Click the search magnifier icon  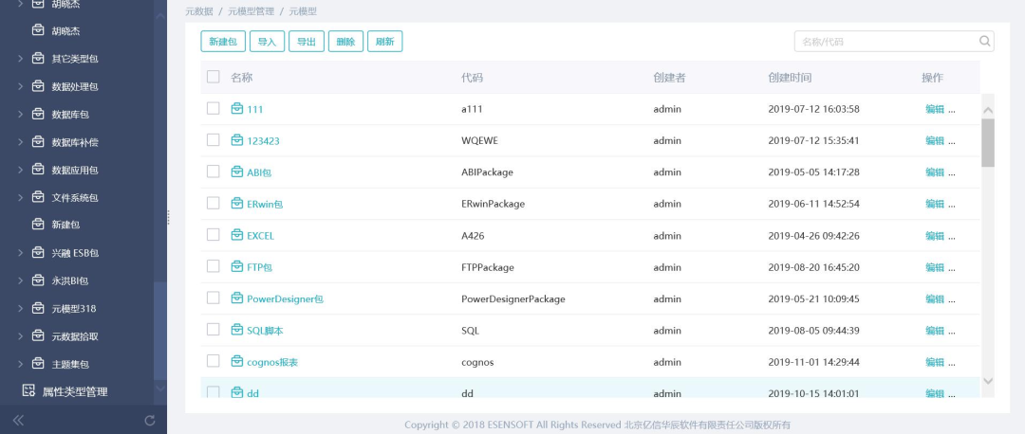coord(985,41)
